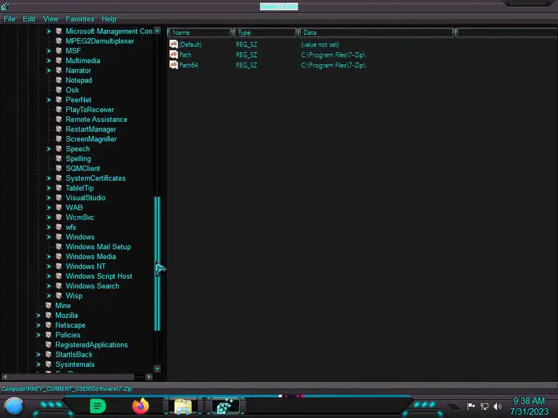Sort values by Data column header

[x=376, y=33]
